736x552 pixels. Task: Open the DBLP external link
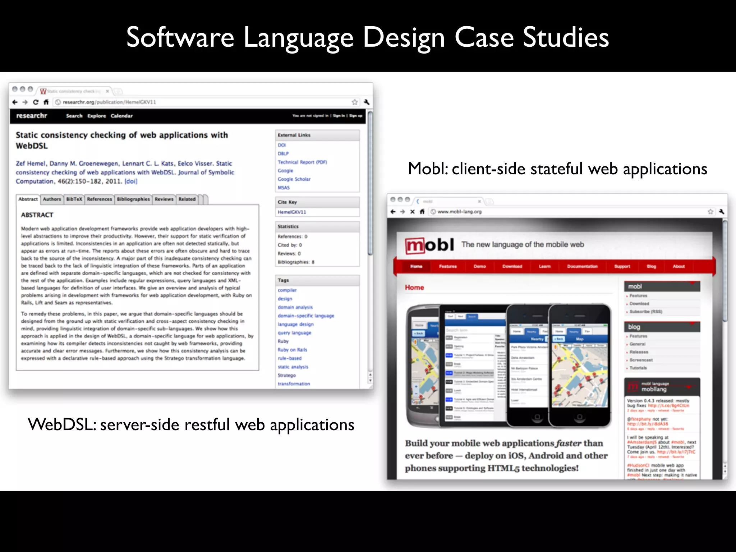pyautogui.click(x=283, y=153)
